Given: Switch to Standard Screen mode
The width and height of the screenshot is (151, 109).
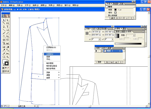Looking at the screenshot, I should (3, 71).
